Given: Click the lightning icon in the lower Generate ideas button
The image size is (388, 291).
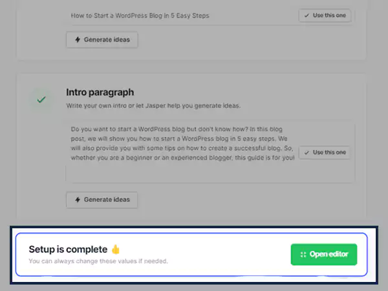Looking at the screenshot, I should click(x=78, y=199).
